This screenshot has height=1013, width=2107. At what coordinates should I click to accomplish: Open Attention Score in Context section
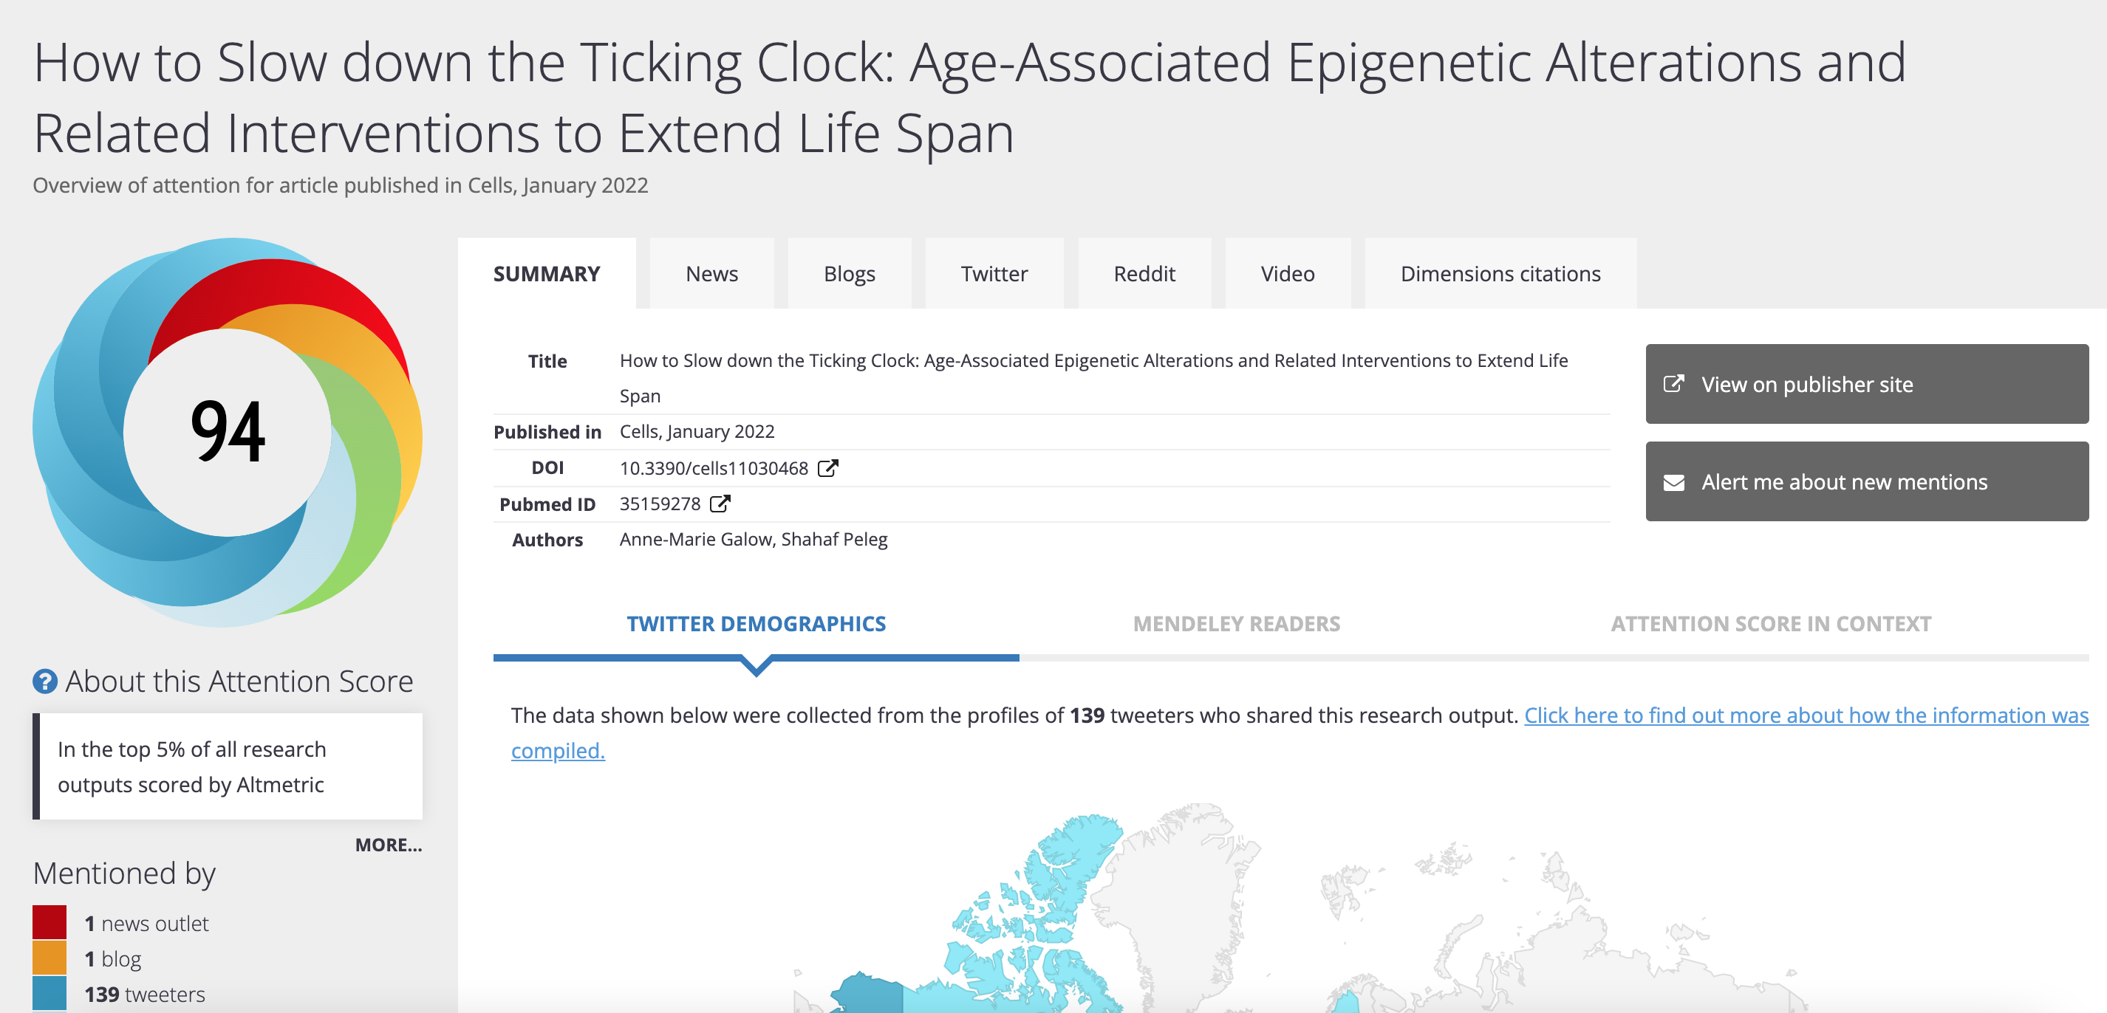coord(1771,624)
